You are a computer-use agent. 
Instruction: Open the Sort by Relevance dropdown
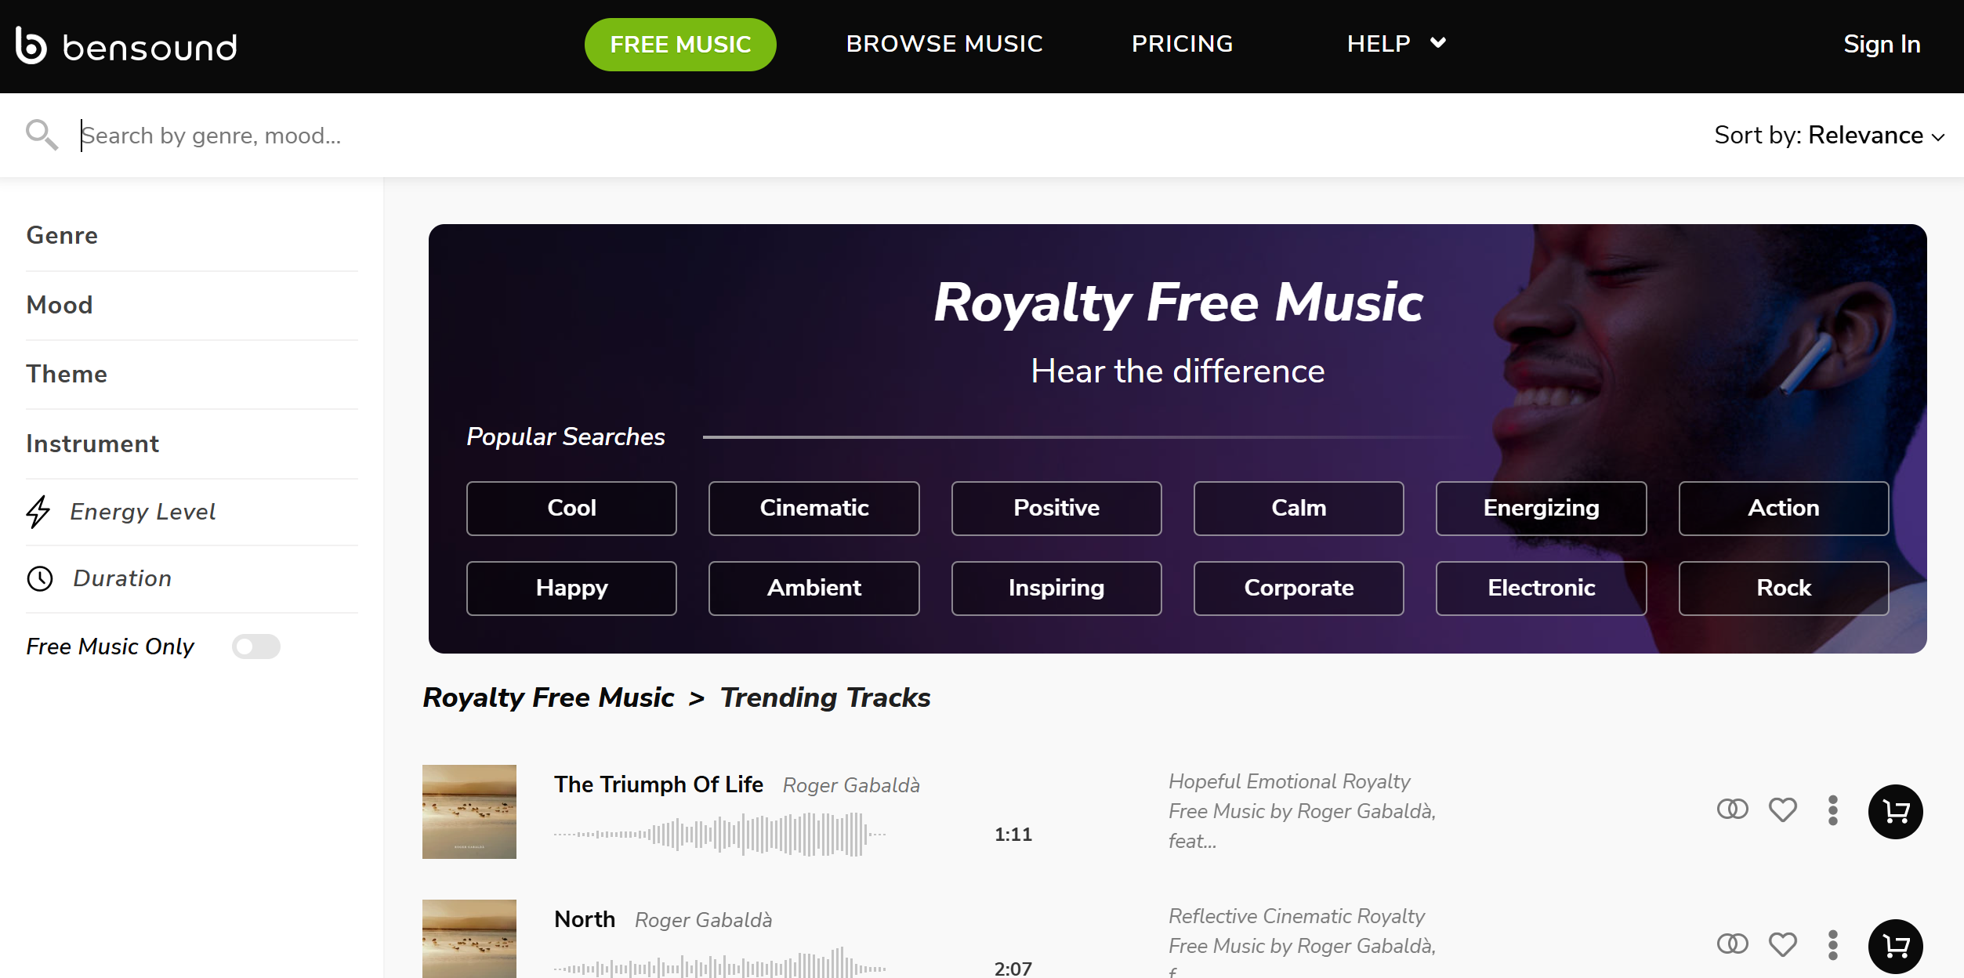coord(1829,136)
